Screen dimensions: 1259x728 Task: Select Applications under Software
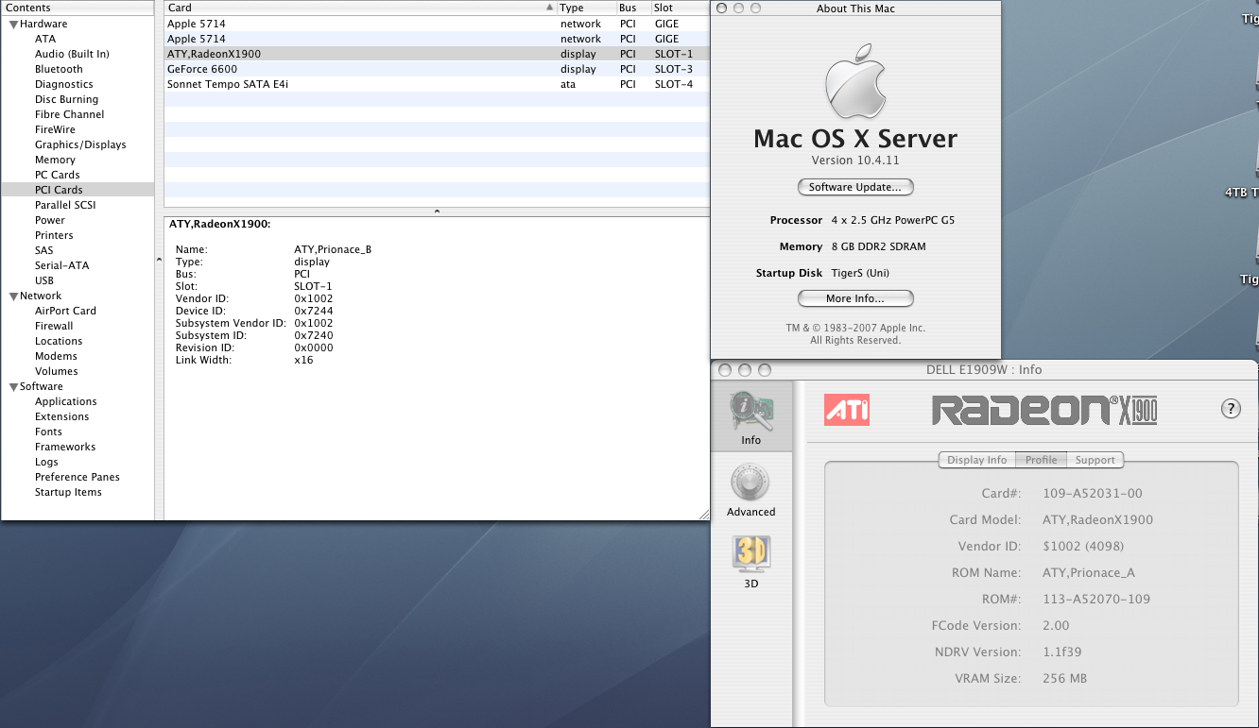[x=66, y=401]
